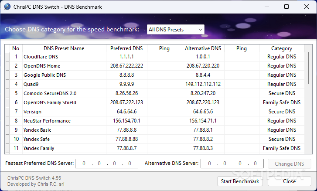This screenshot has height=191, width=317.
Task: Click alternative DNS value 8.8.4.4
Action: [x=203, y=75]
